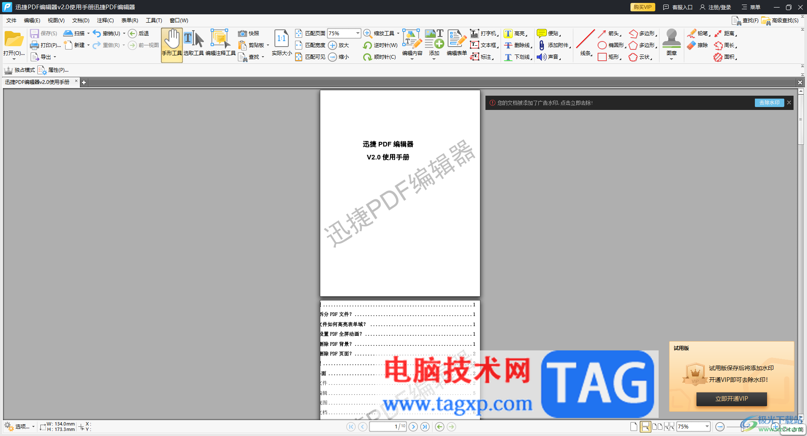Switch to two-page continuous layout in status bar
807x436 pixels.
coord(669,427)
